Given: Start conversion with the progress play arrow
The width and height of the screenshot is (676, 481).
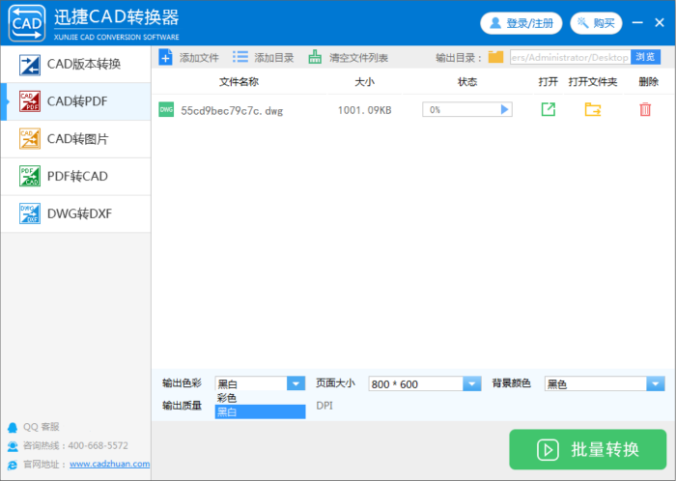Looking at the screenshot, I should pyautogui.click(x=504, y=109).
